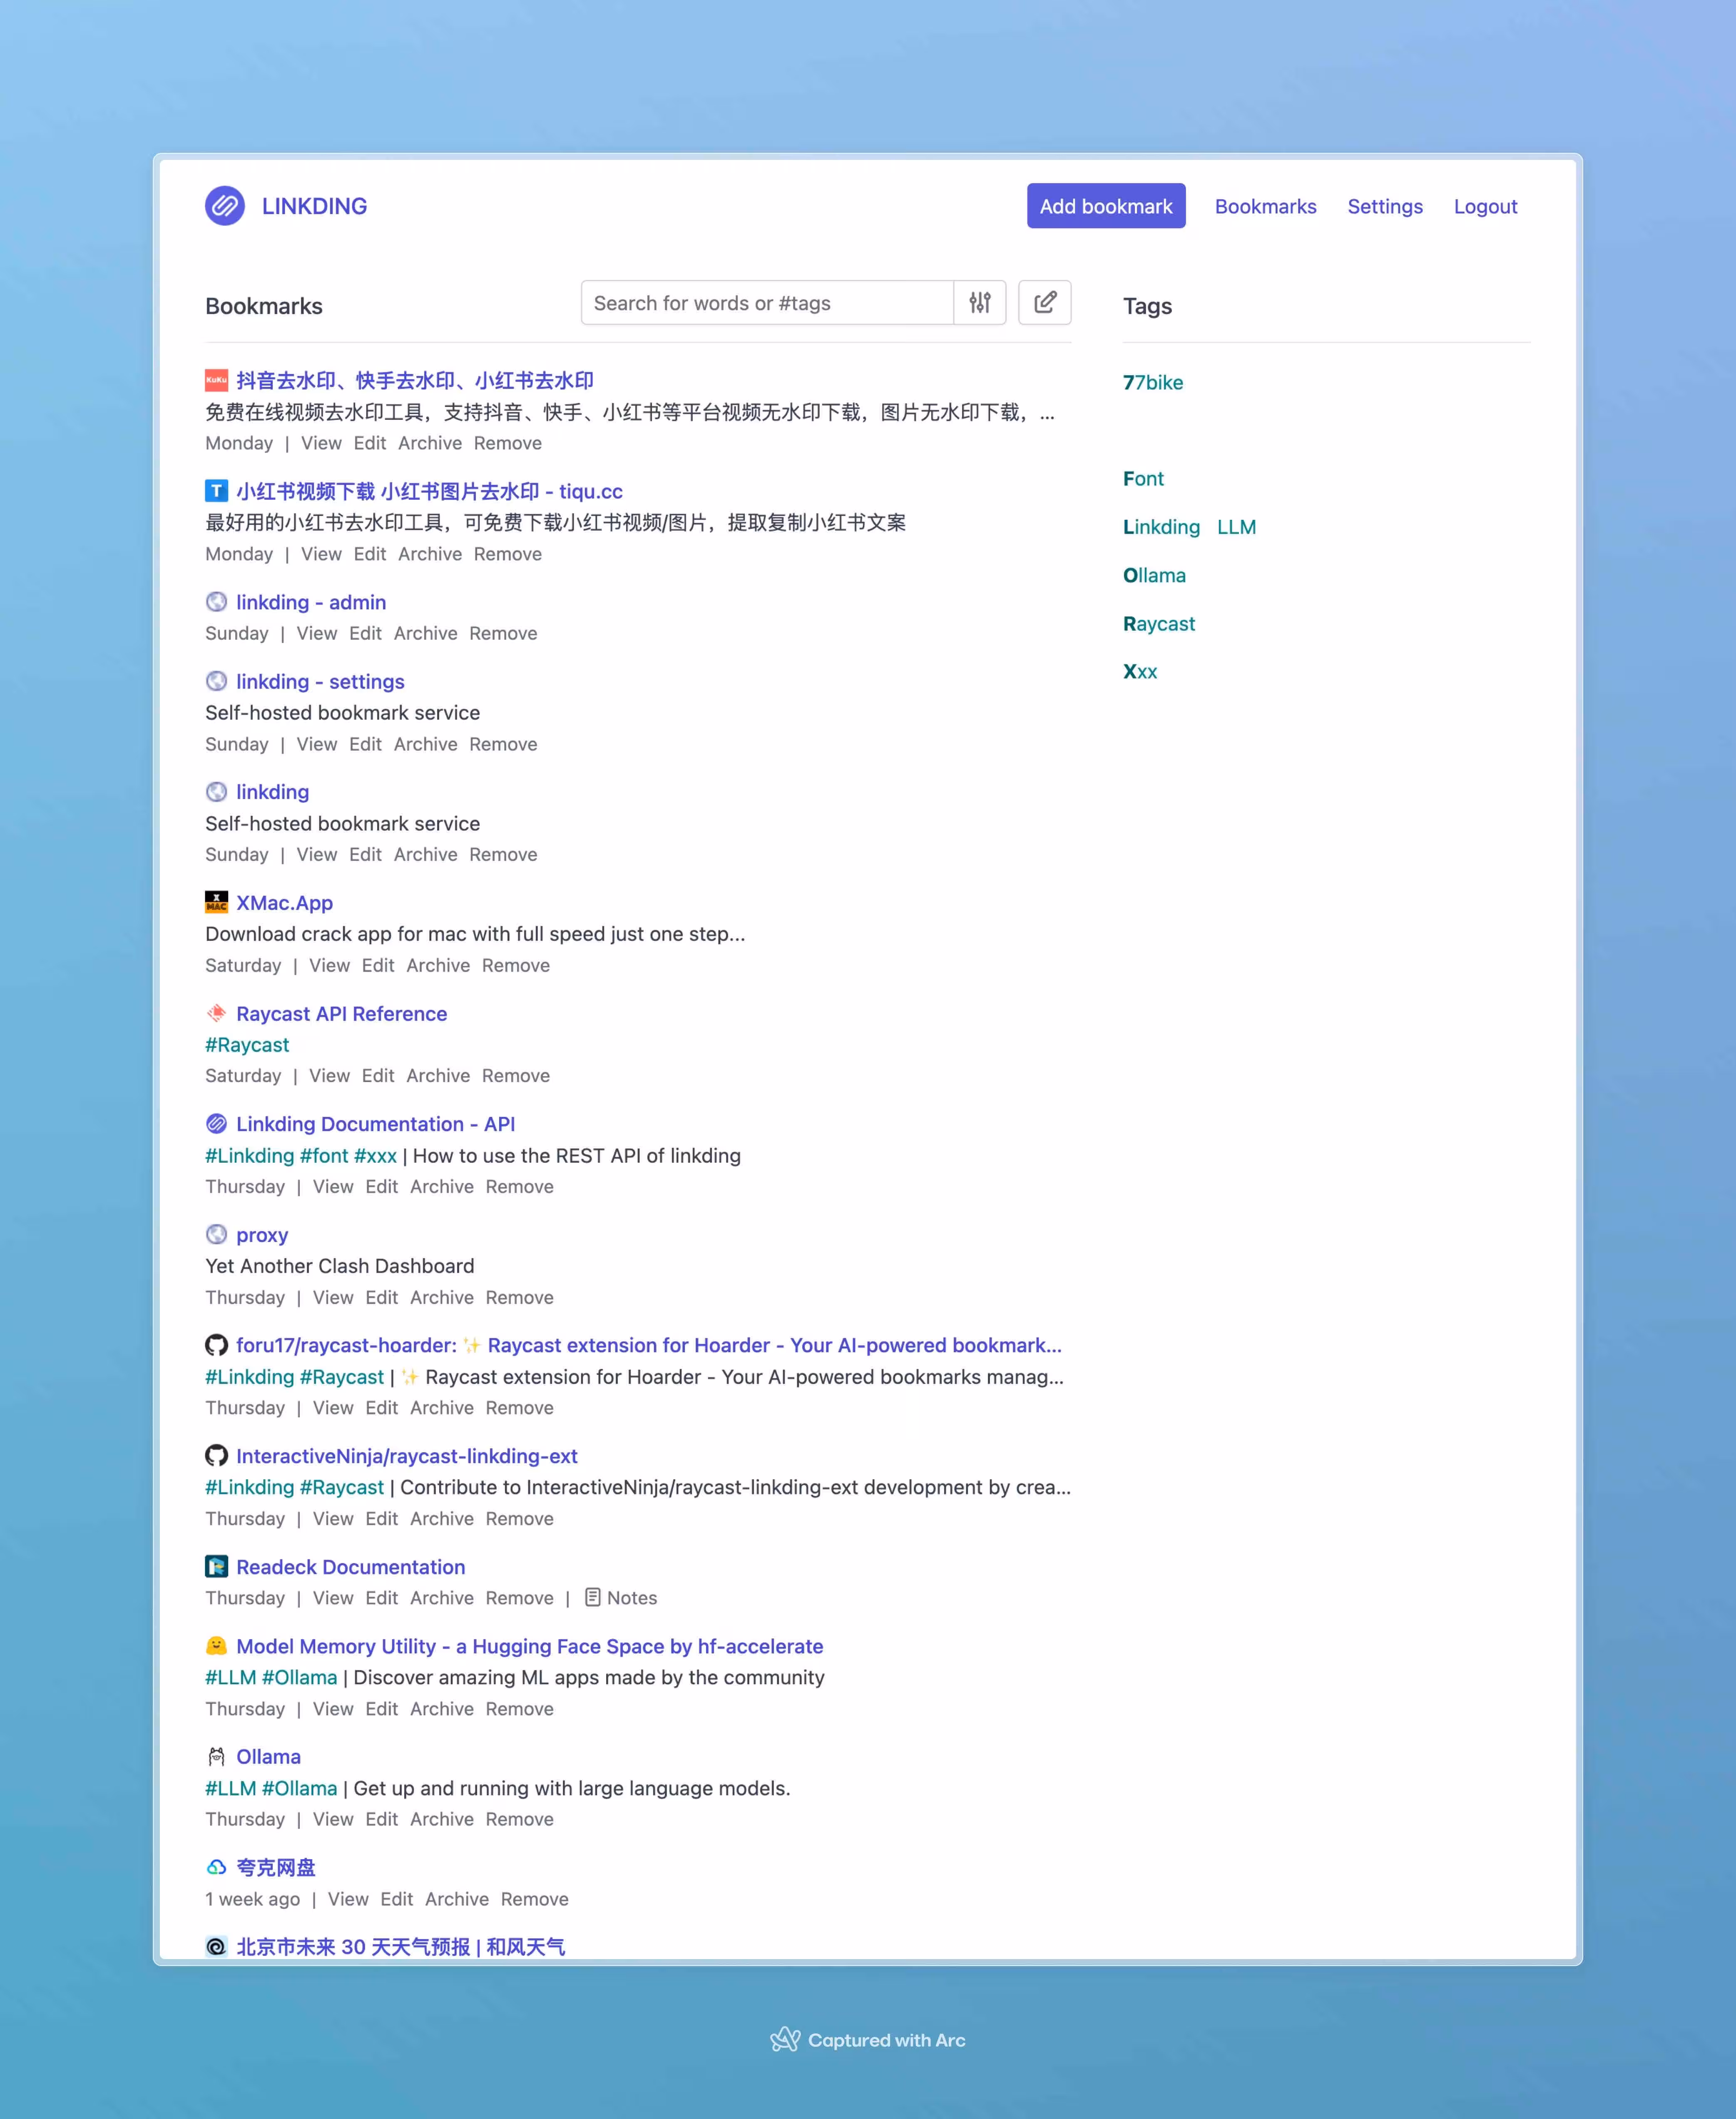The height and width of the screenshot is (2119, 1736).
Task: Click the Ollama llama favicon
Action: coord(216,1756)
